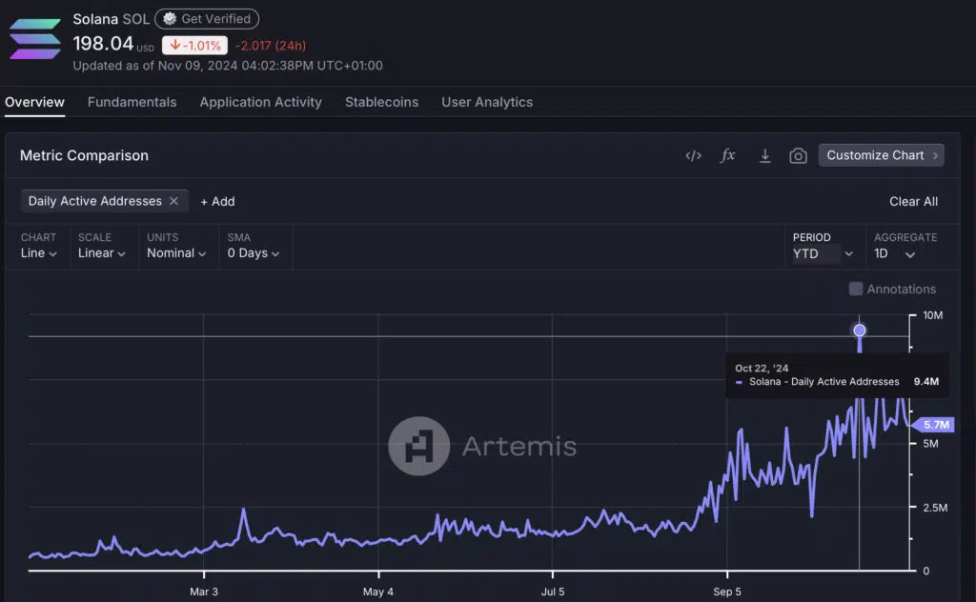Open the User Analytics tab
The height and width of the screenshot is (602, 976).
[487, 102]
